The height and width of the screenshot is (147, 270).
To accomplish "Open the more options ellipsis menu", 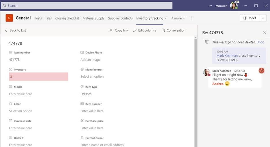I will 210,6.
